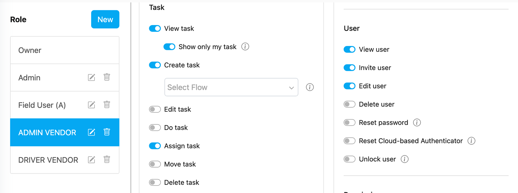Enable the Delete user toggle

click(349, 104)
